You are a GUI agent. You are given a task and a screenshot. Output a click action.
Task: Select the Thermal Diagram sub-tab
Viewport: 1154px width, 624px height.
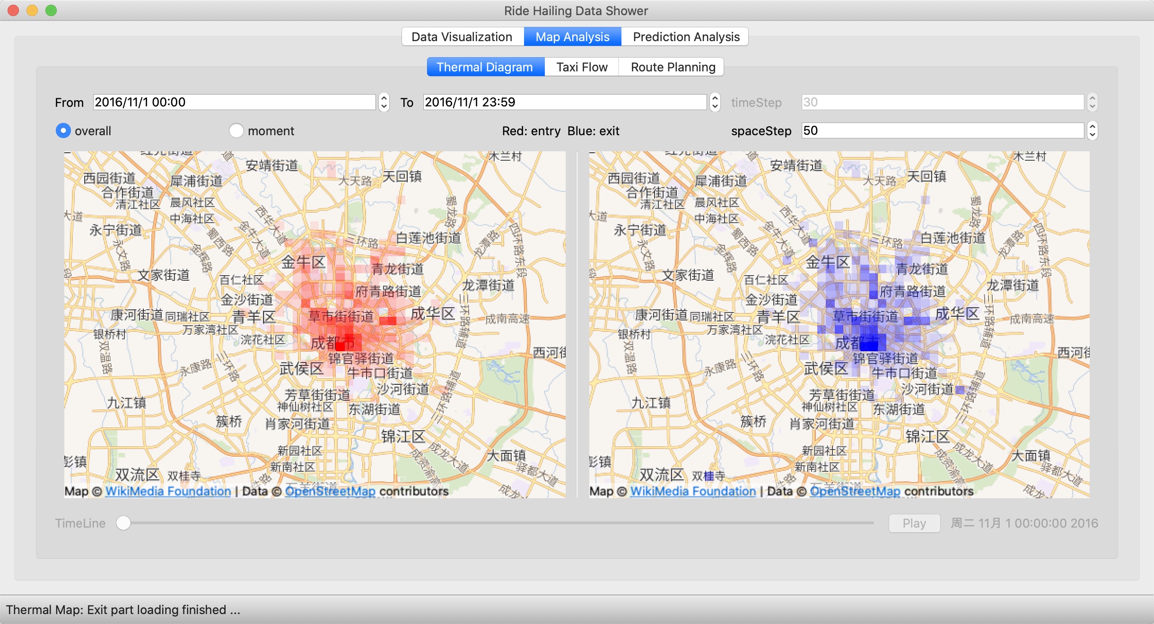[x=485, y=67]
